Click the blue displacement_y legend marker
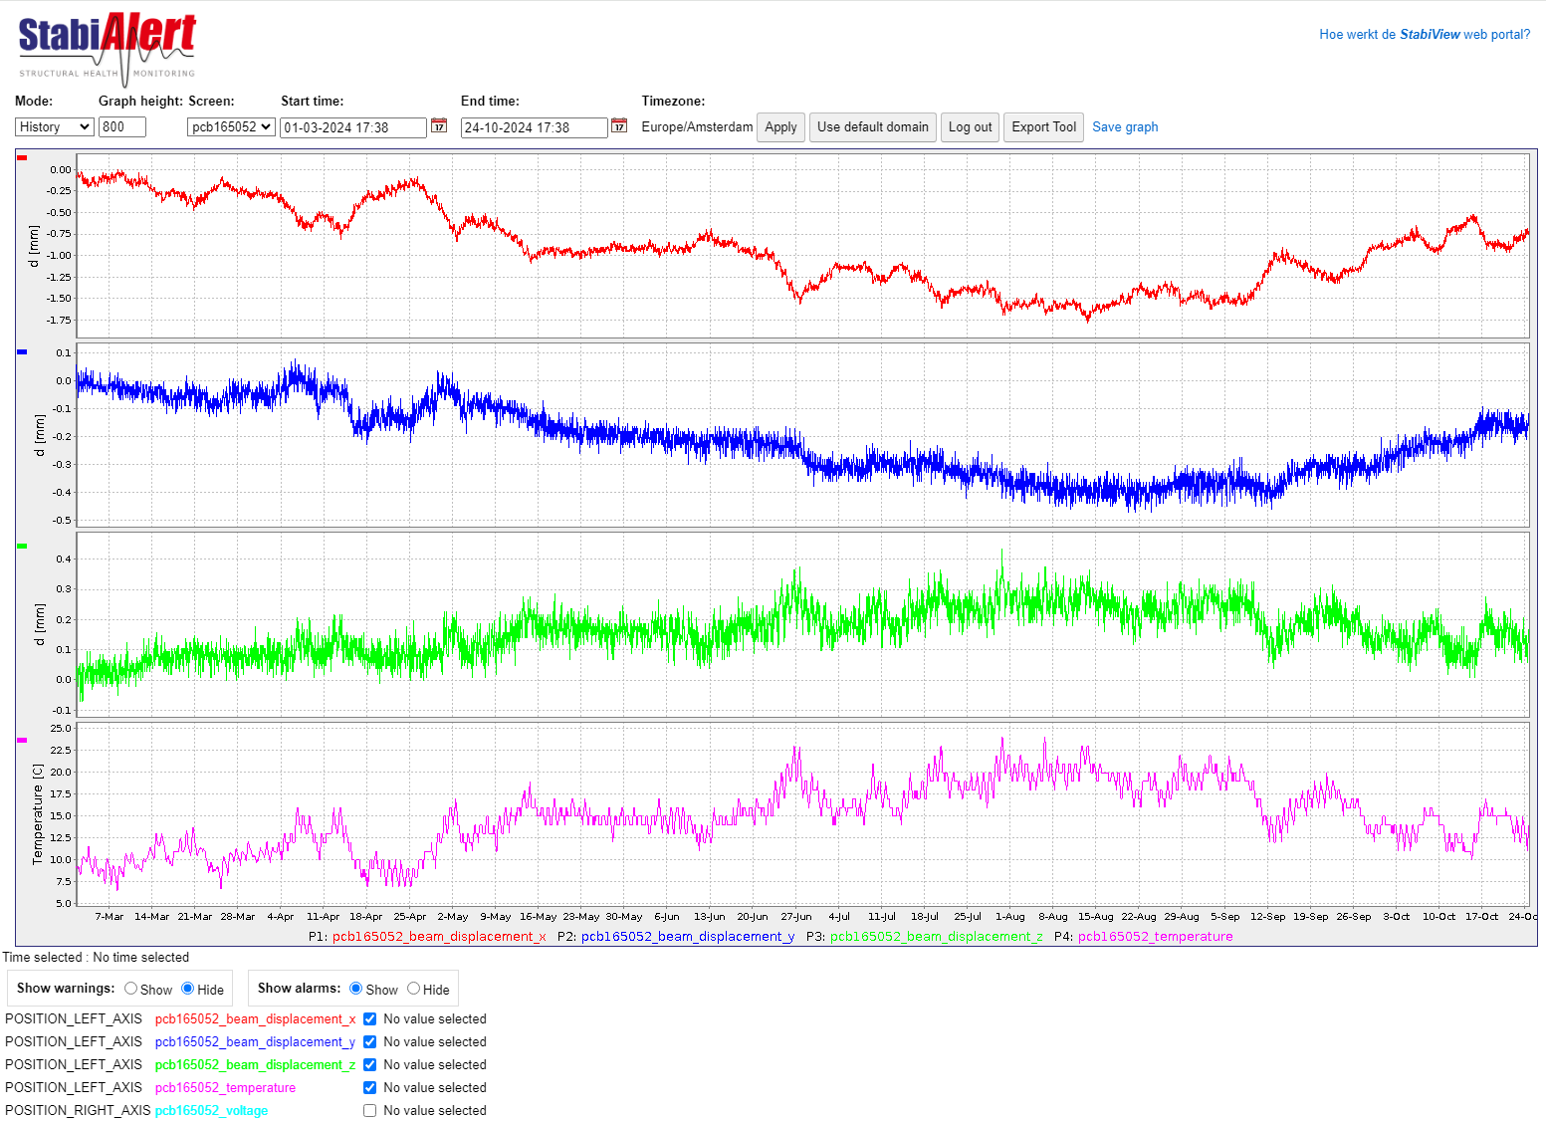The image size is (1546, 1121). 22,352
